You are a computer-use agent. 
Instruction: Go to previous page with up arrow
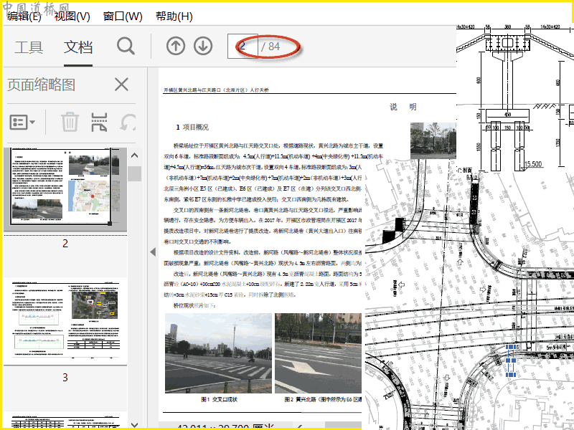coord(176,47)
